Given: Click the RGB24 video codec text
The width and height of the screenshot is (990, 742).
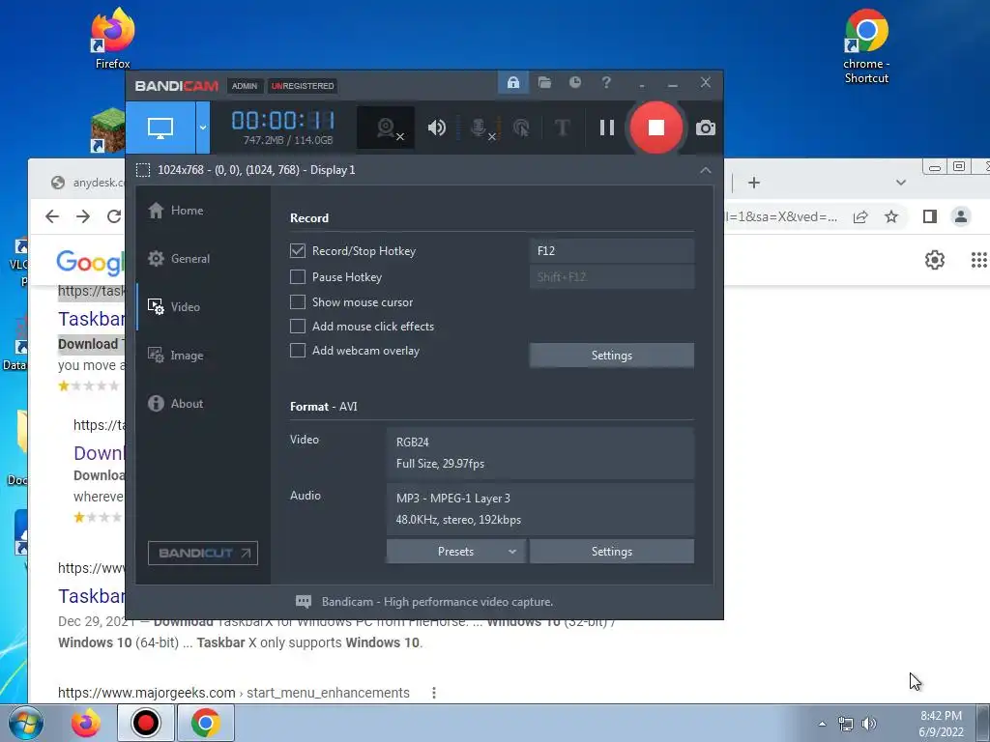Looking at the screenshot, I should [x=412, y=442].
